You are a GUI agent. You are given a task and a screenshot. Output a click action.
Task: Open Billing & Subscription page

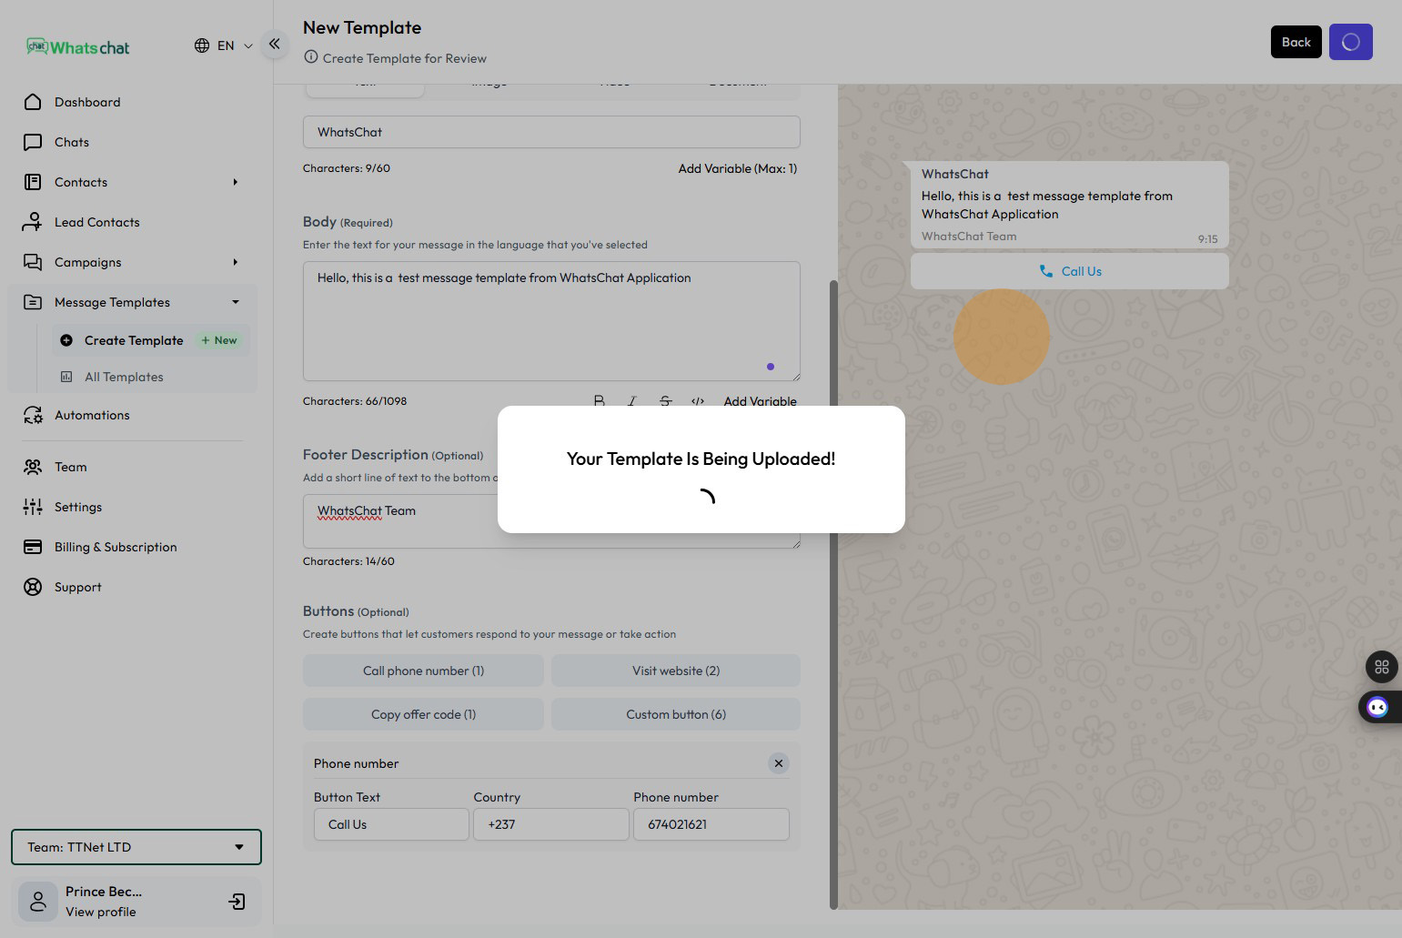pyautogui.click(x=116, y=547)
